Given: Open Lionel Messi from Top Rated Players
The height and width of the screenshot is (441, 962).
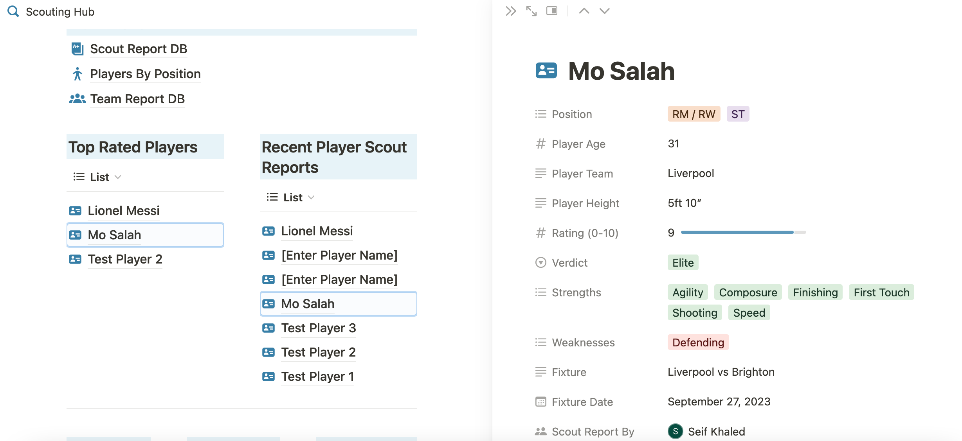Looking at the screenshot, I should [x=123, y=211].
